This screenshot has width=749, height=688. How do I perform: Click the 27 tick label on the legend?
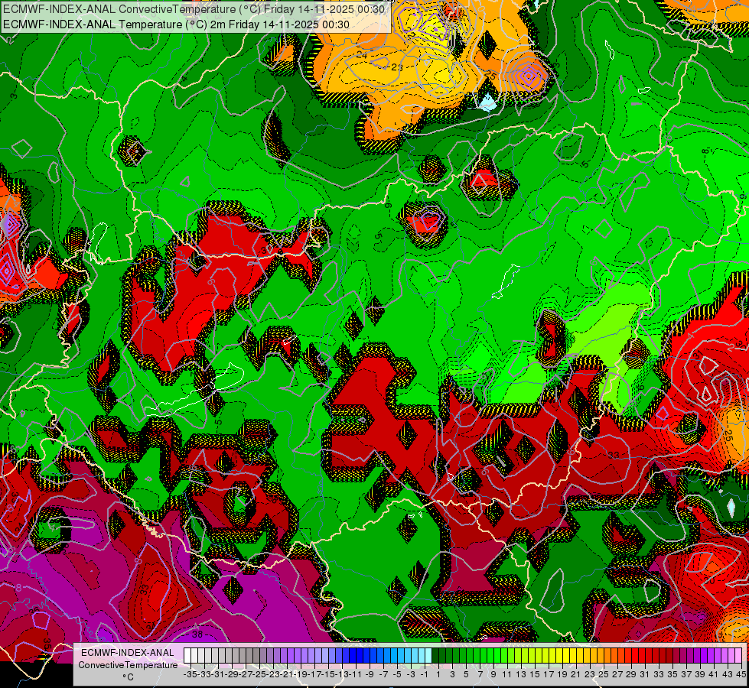tap(617, 674)
